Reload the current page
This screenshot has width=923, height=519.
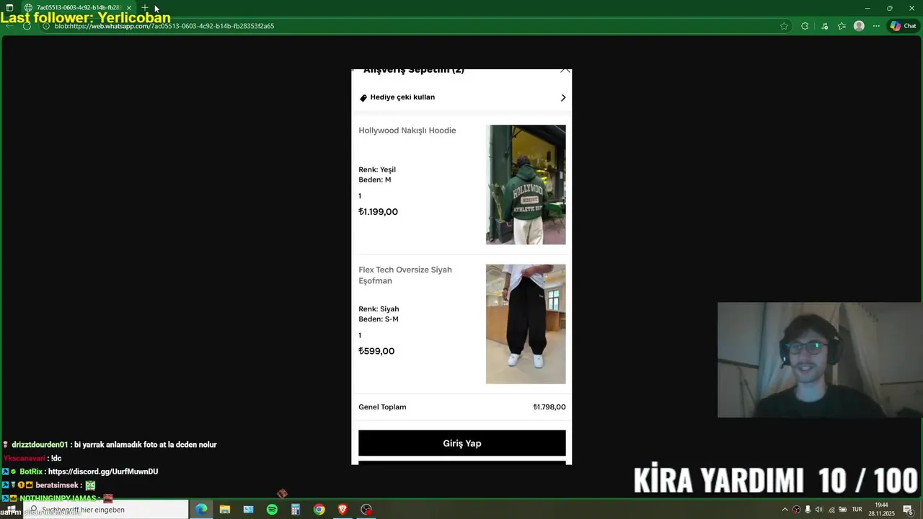click(27, 26)
